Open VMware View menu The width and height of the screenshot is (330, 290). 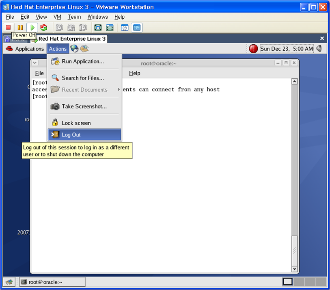(x=41, y=17)
